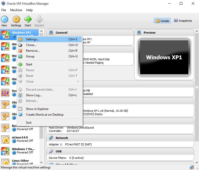Click the General monitor icon
Image resolution: width=199 pixels, height=170 pixels.
pos(51,33)
